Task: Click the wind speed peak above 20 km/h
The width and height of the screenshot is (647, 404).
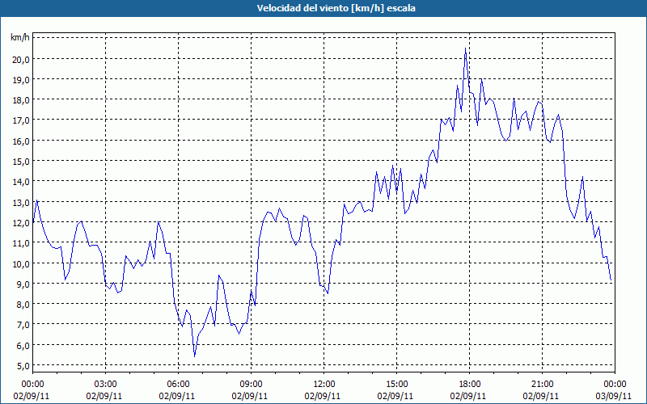Action: pyautogui.click(x=466, y=48)
